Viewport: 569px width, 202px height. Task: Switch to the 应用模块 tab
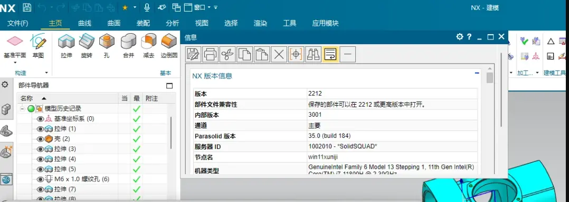click(326, 23)
